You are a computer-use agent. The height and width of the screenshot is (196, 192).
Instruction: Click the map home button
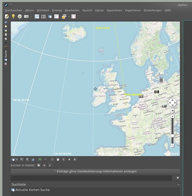pyautogui.click(x=172, y=111)
